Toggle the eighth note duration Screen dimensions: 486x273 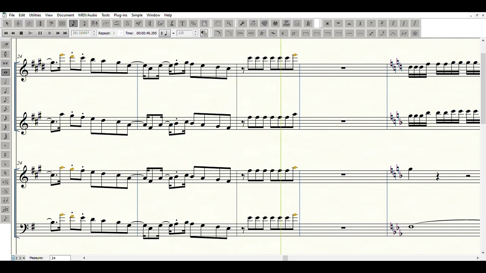[6, 100]
